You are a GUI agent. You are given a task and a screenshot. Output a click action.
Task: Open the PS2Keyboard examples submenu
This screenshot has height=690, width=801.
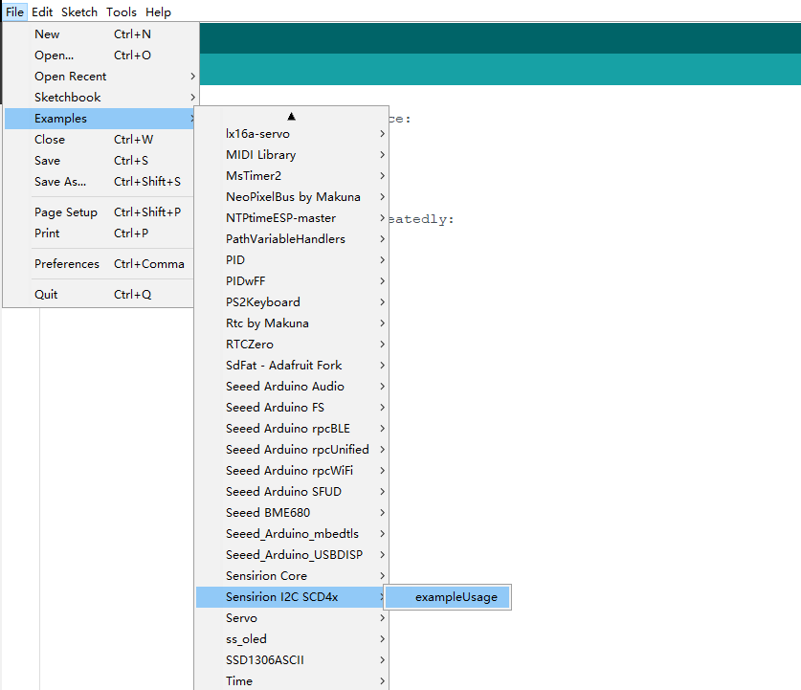point(292,301)
